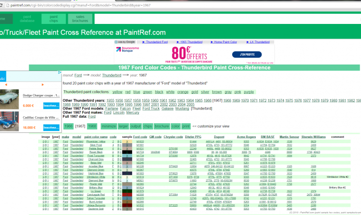The image size is (361, 215).
Task: Click the Vintage Burgundy color sample swatch
Action: click(x=127, y=205)
